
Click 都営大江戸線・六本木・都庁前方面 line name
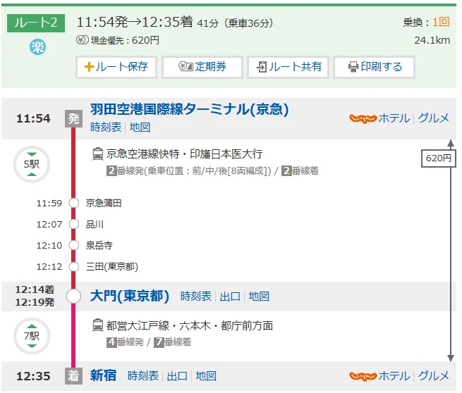pos(190,325)
